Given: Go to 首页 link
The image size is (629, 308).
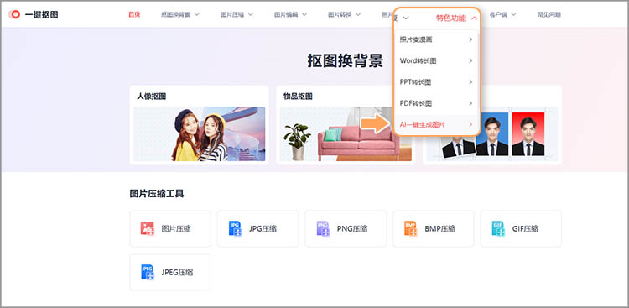Looking at the screenshot, I should tap(134, 15).
